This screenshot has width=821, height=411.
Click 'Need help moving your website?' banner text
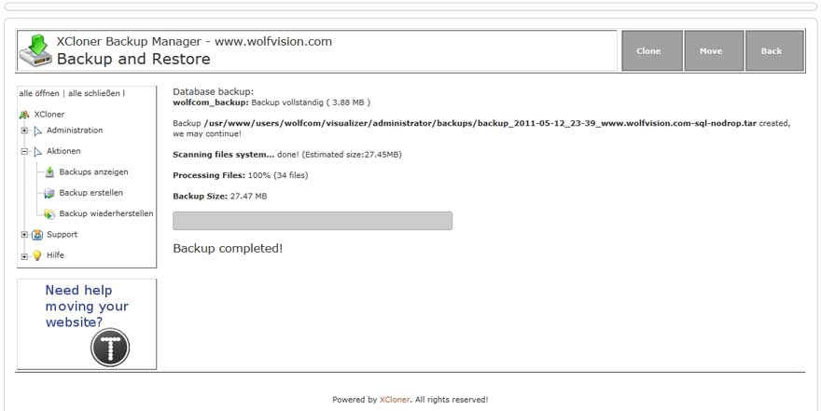(x=87, y=307)
